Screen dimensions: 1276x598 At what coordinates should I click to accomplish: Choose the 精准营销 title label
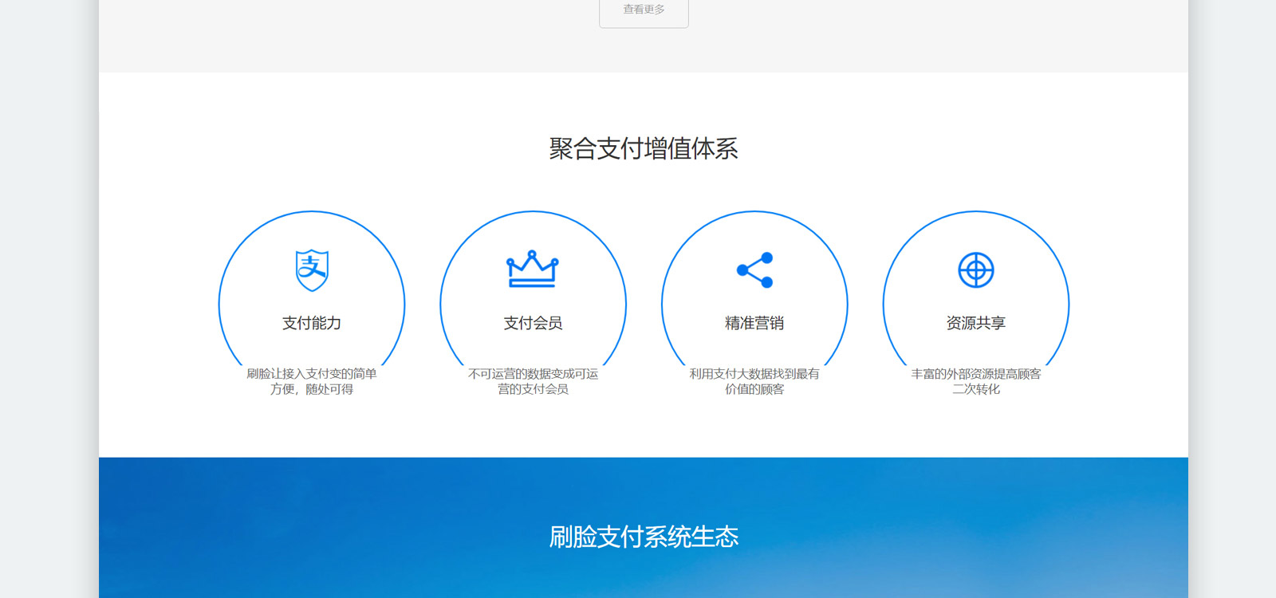tap(754, 323)
